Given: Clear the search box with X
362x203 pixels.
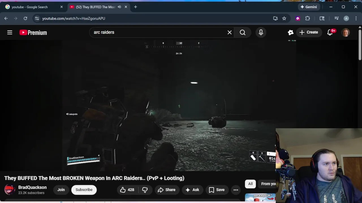Looking at the screenshot, I should pos(230,32).
